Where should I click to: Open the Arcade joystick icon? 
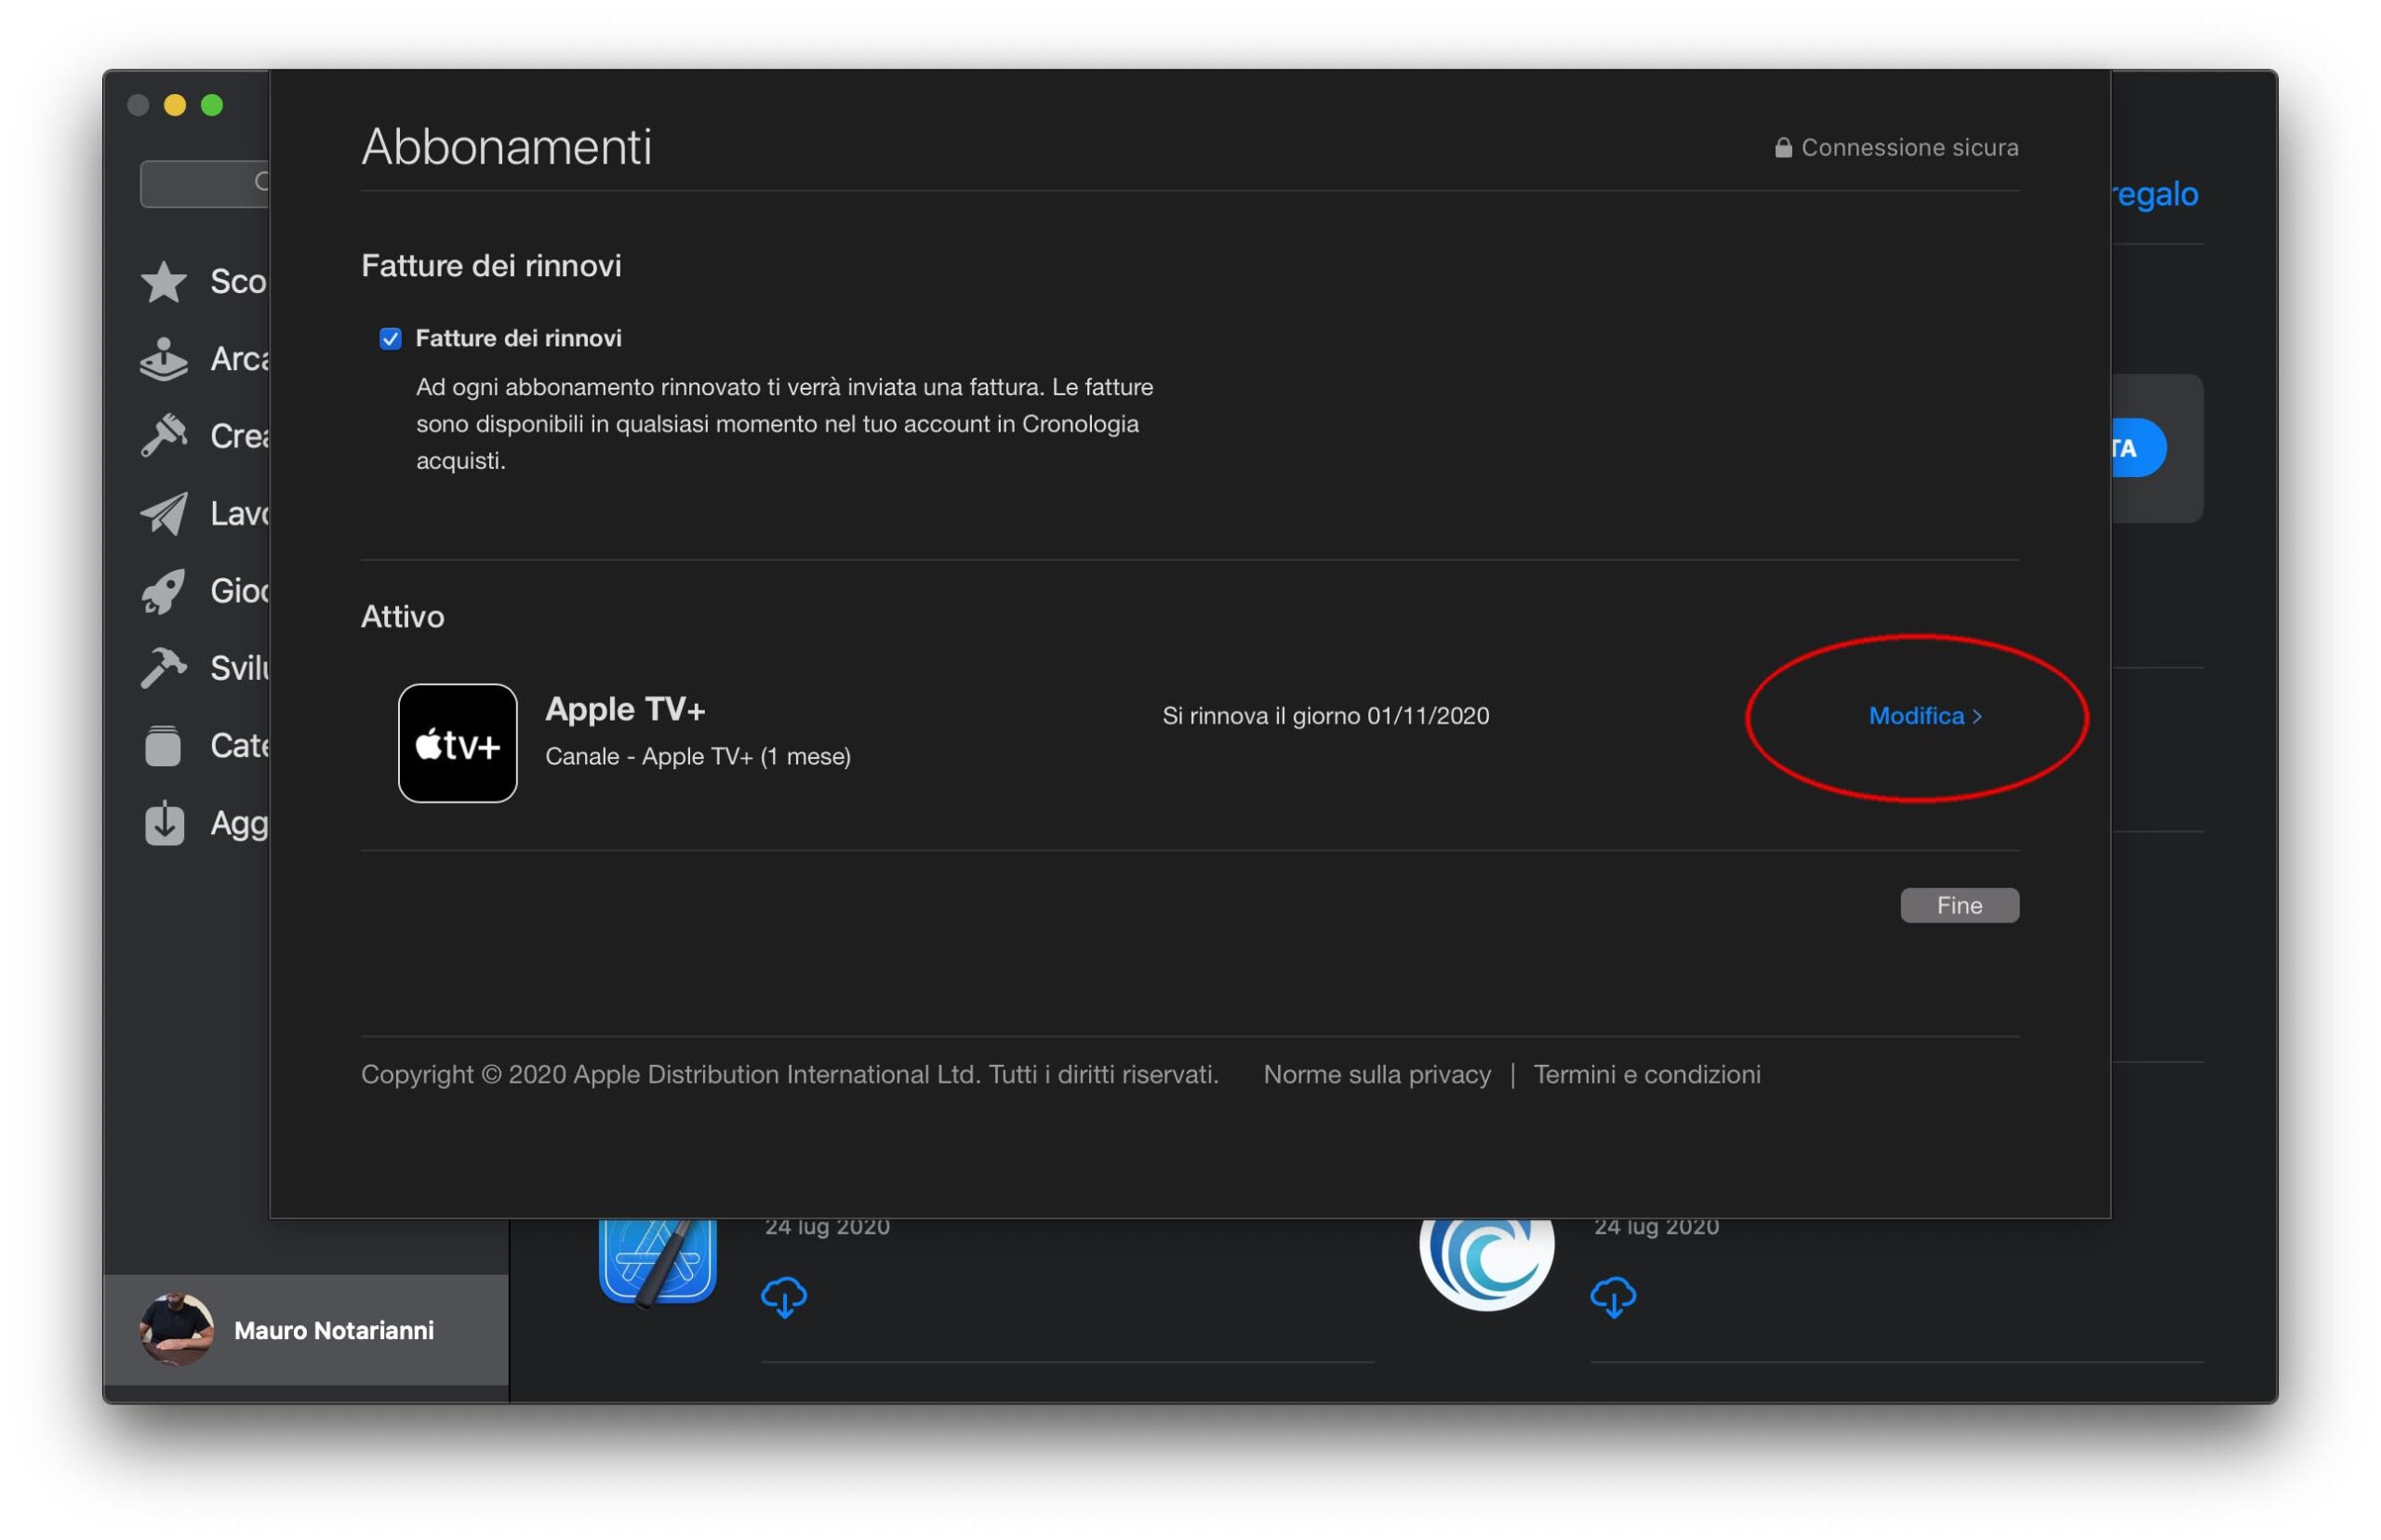click(163, 359)
